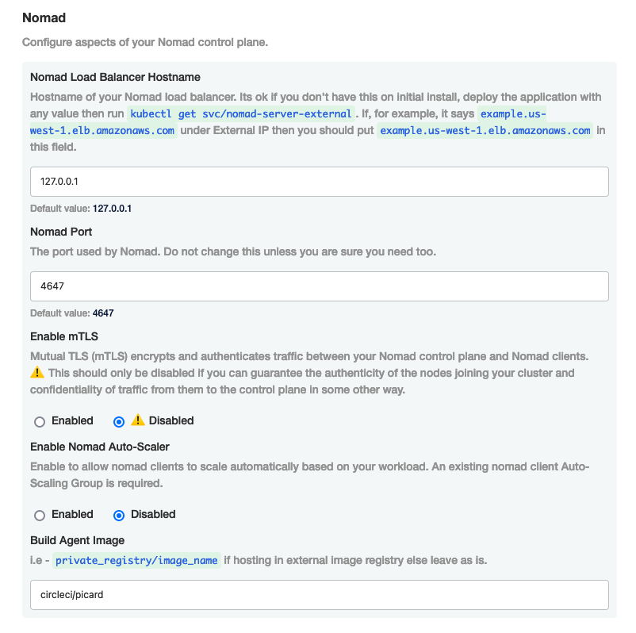Enable the Nomad Auto-Scaler option

(x=40, y=515)
